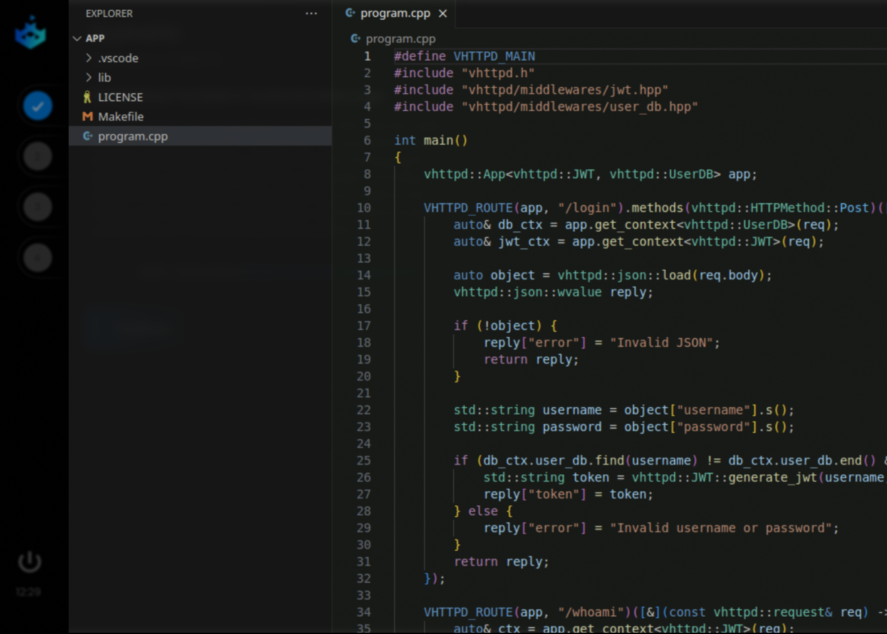Image resolution: width=887 pixels, height=634 pixels.
Task: Toggle the second dimmed circular dock button
Action: pos(37,207)
